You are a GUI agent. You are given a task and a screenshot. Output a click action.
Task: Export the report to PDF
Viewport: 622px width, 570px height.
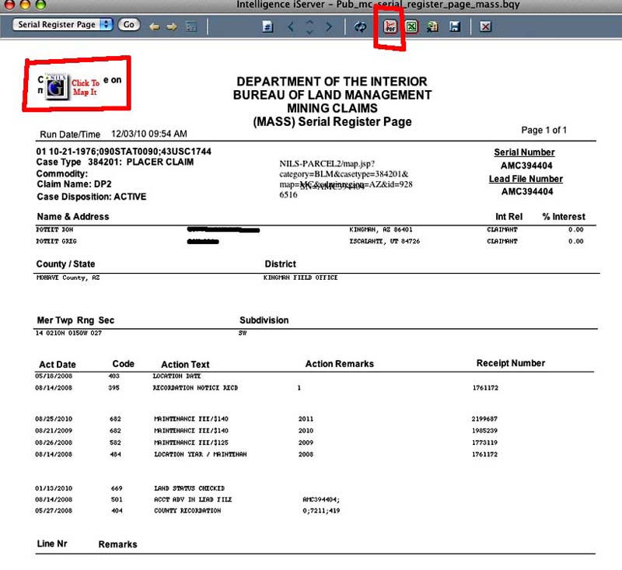tap(390, 26)
